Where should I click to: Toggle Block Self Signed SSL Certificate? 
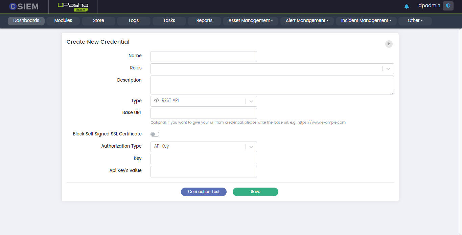(155, 134)
